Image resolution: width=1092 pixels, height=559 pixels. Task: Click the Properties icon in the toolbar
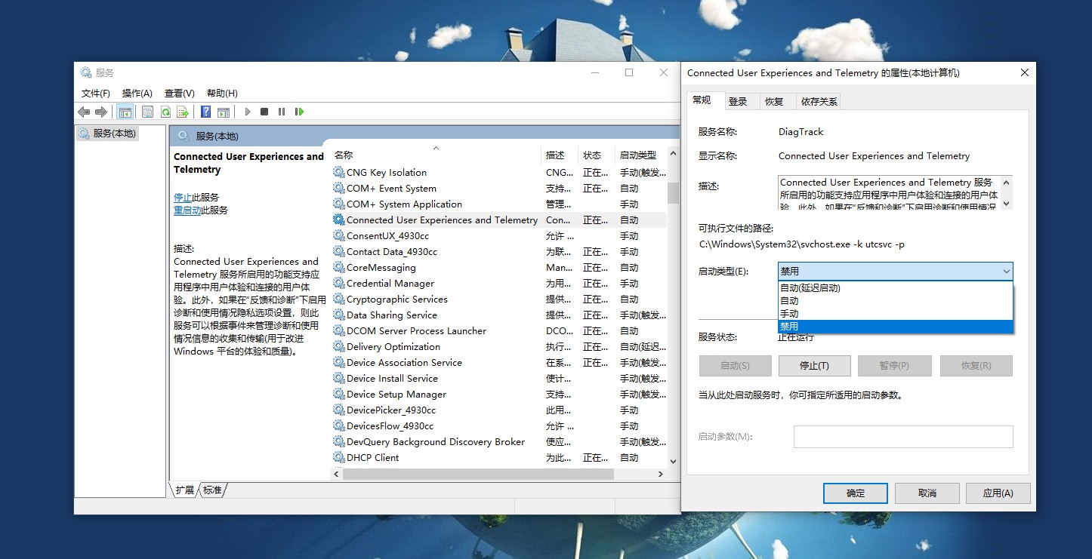(x=148, y=112)
